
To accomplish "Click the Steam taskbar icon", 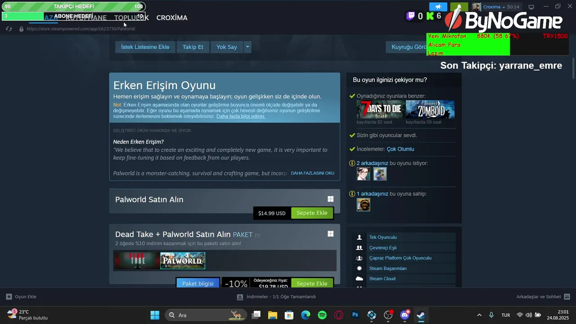I will click(x=421, y=315).
